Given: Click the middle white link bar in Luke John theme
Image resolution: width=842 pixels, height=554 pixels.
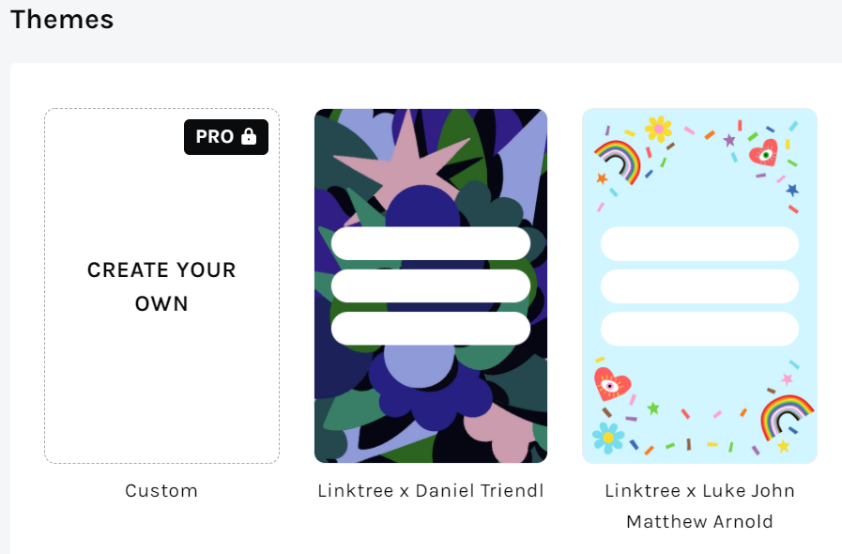Looking at the screenshot, I should tap(699, 285).
